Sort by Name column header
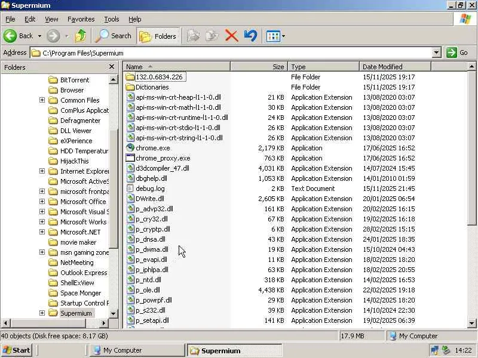The height and width of the screenshot is (358, 478). (x=176, y=67)
